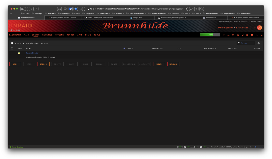Click the help question mark icon
This screenshot has height=159, width=272.
tap(252, 35)
